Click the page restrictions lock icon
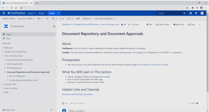209x112 pixels. click(x=122, y=24)
